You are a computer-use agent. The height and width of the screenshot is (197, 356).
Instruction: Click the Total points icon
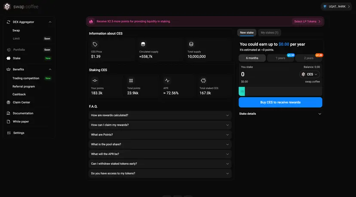pyautogui.click(x=131, y=81)
